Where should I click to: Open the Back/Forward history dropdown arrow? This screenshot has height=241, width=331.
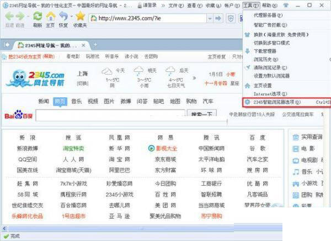[x=28, y=16]
